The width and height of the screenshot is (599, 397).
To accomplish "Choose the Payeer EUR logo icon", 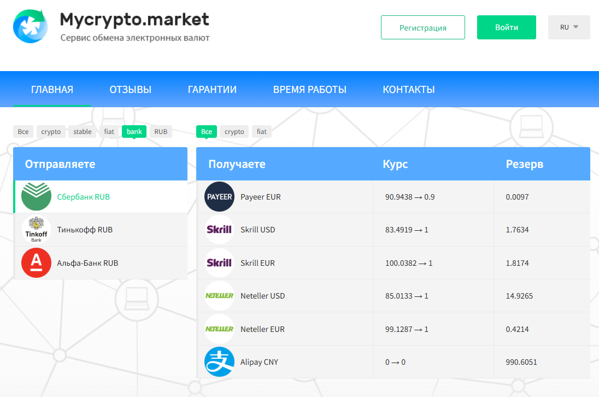I will pos(219,197).
